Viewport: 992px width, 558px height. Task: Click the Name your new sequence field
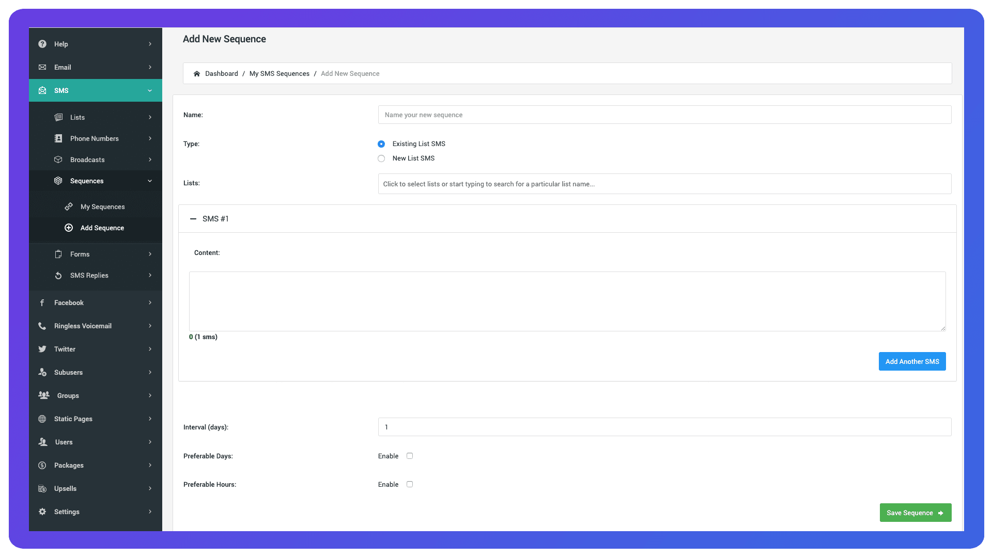pos(664,115)
